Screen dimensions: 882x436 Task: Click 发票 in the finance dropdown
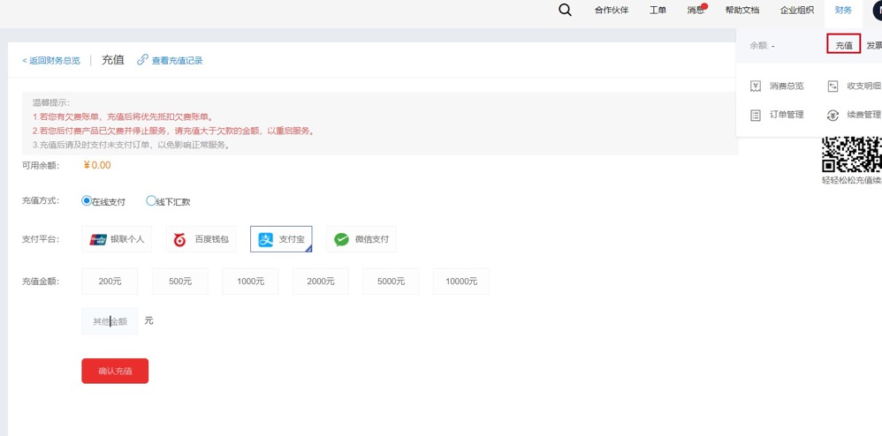(874, 46)
